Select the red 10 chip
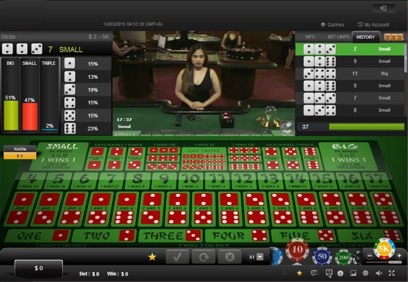This screenshot has height=282, width=408. click(297, 250)
